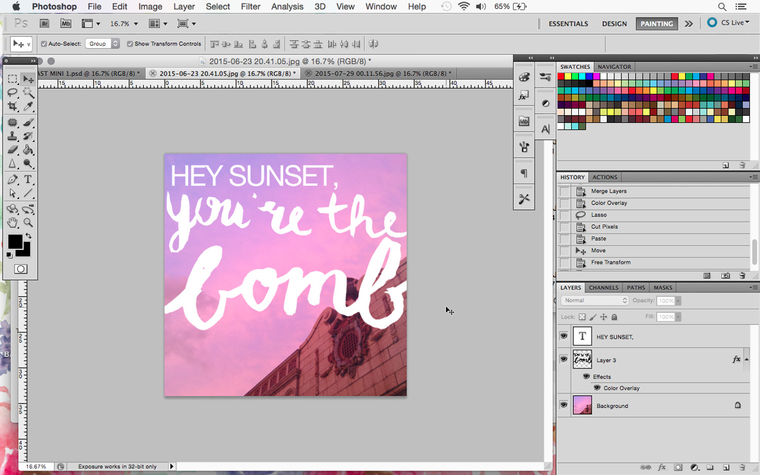Select the Lasso tool in toolbox
The height and width of the screenshot is (475, 760).
pos(12,92)
